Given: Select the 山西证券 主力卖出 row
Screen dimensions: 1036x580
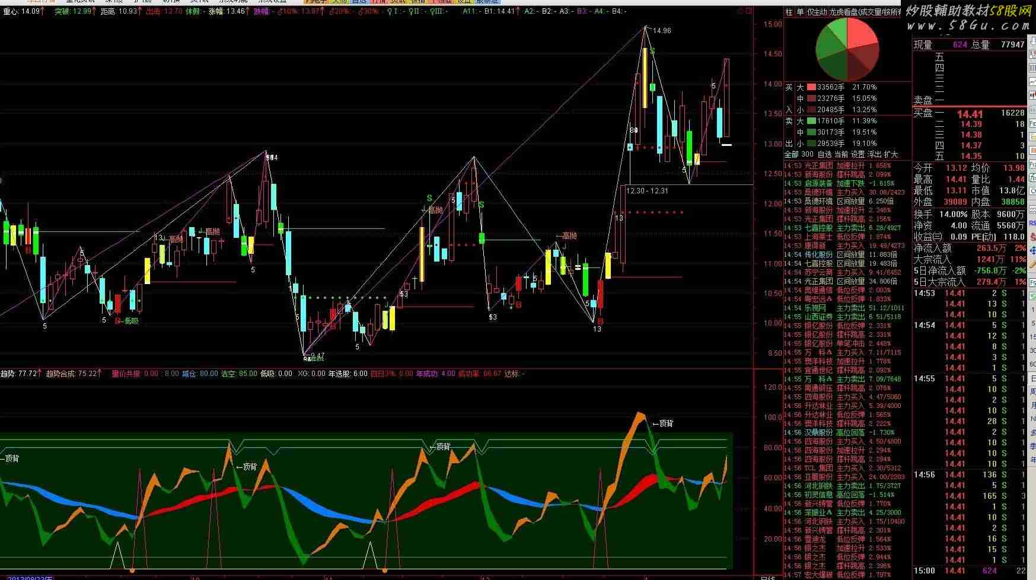Looking at the screenshot, I should 847,317.
